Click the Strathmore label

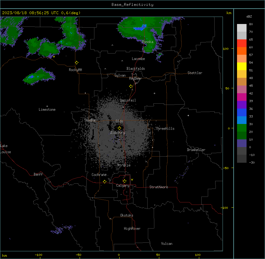click(x=159, y=187)
